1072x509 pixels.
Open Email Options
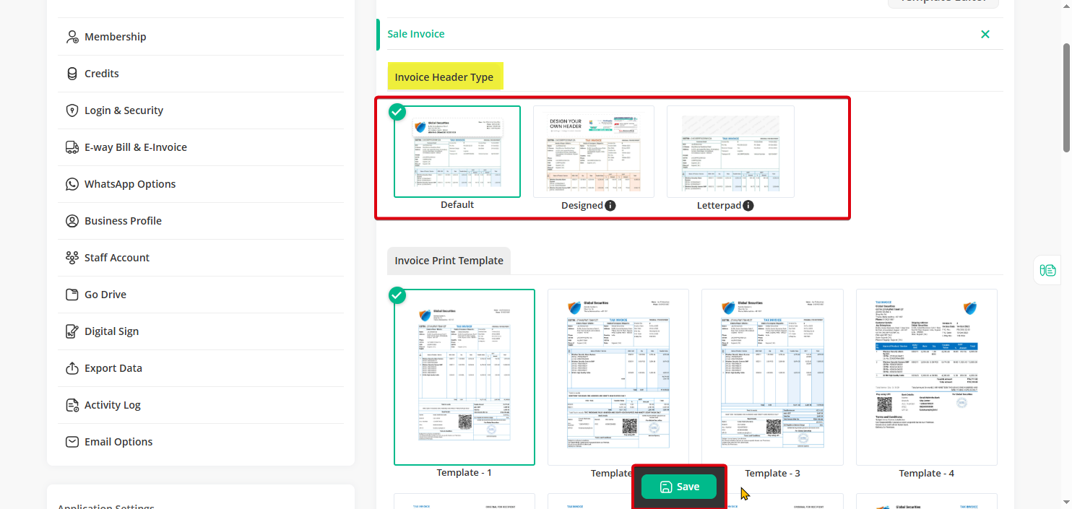(201, 442)
